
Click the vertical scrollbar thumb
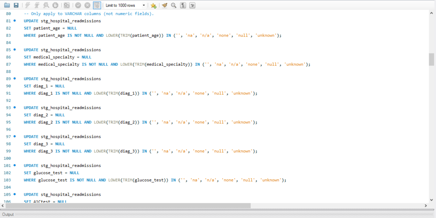[432, 59]
